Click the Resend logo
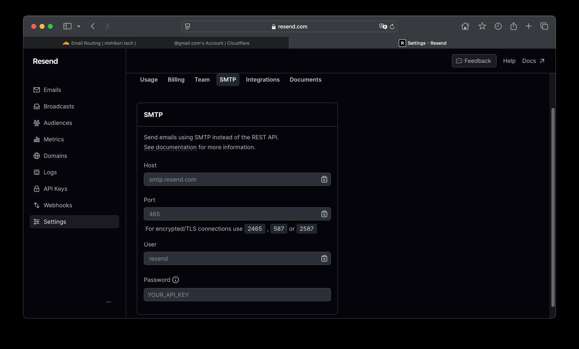The image size is (579, 349). coord(45,61)
